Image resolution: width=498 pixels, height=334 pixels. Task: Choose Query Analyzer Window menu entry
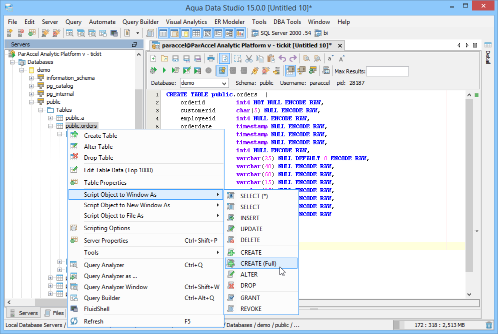(146, 287)
